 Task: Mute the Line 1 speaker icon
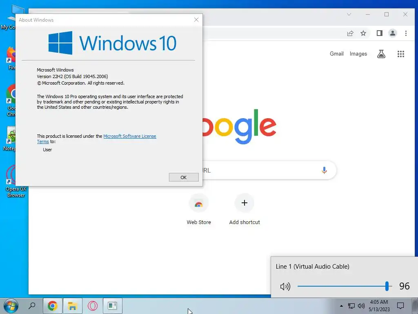[285, 287]
